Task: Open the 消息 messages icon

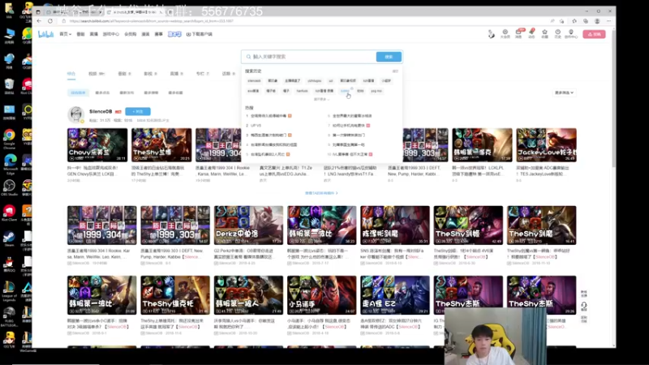Action: pyautogui.click(x=518, y=34)
